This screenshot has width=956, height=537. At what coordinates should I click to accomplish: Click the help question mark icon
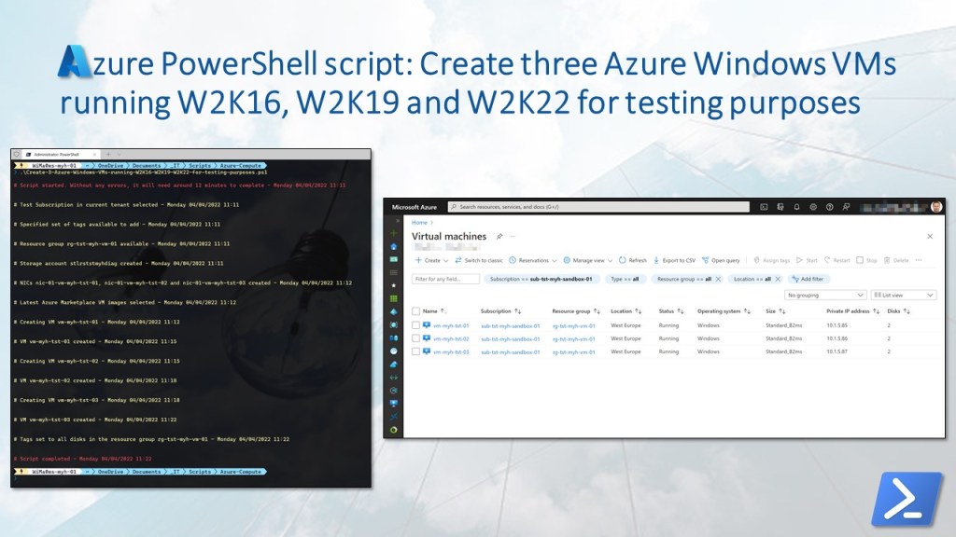pos(829,207)
